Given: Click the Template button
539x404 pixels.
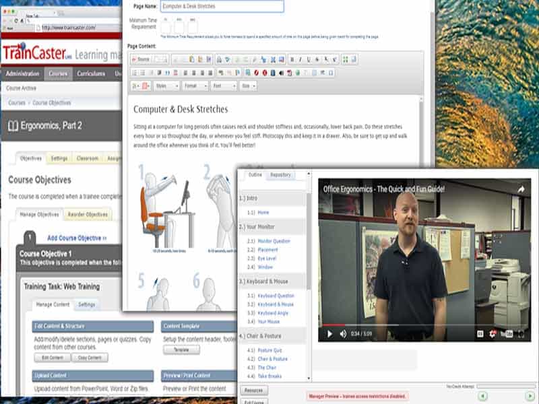Looking at the screenshot, I should [x=181, y=349].
